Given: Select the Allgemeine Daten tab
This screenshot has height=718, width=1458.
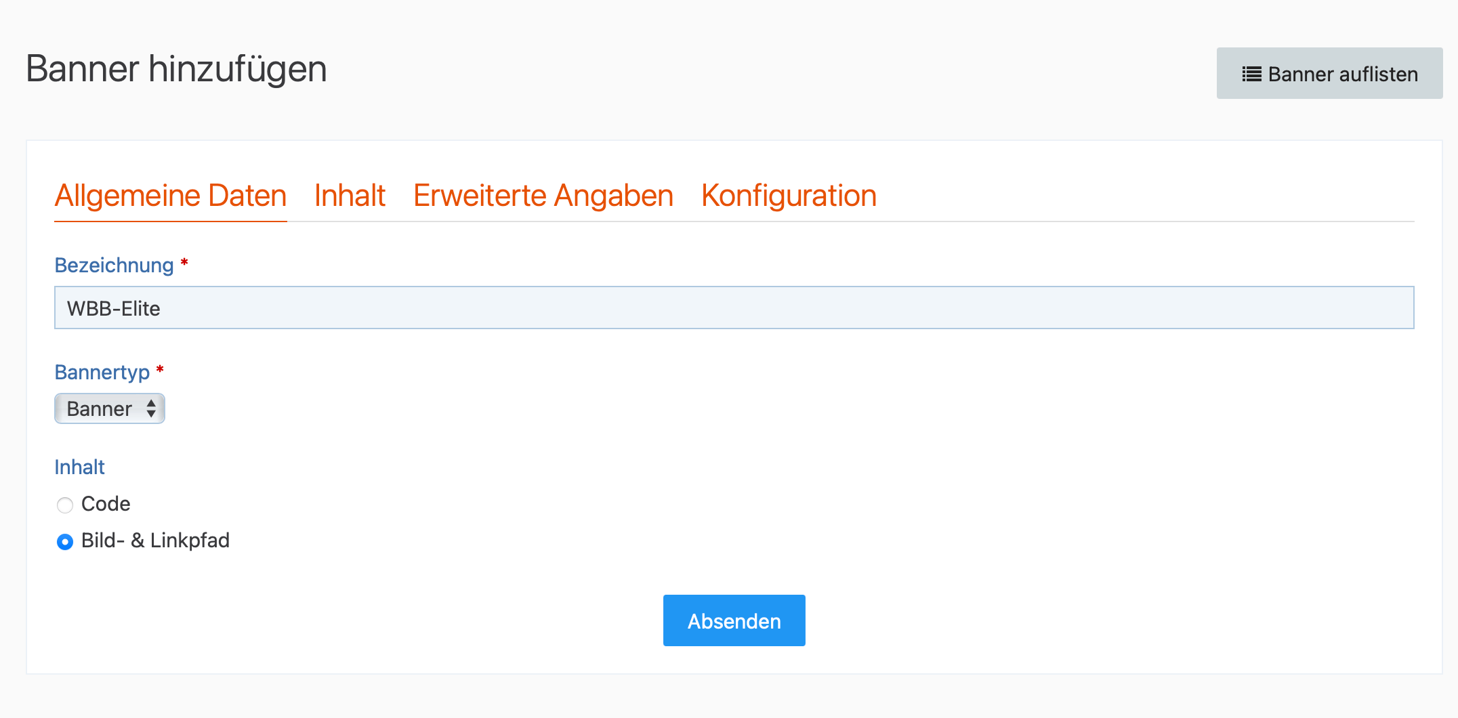Looking at the screenshot, I should click(x=171, y=196).
